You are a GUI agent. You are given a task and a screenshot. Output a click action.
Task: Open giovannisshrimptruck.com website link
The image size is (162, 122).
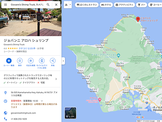(23, 113)
